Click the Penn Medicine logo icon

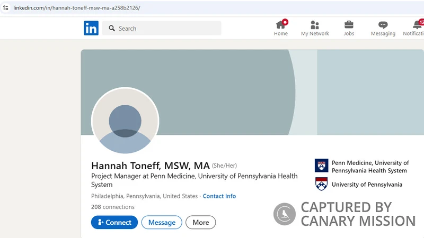click(321, 166)
